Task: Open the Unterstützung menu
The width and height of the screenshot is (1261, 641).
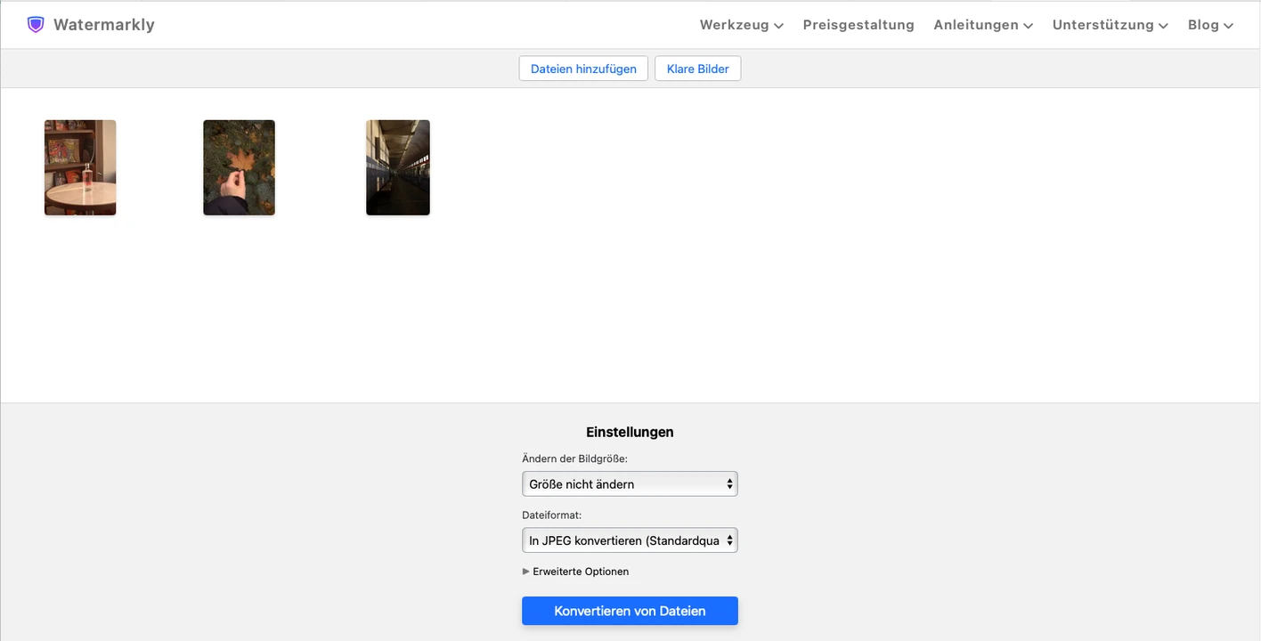Action: pyautogui.click(x=1109, y=25)
